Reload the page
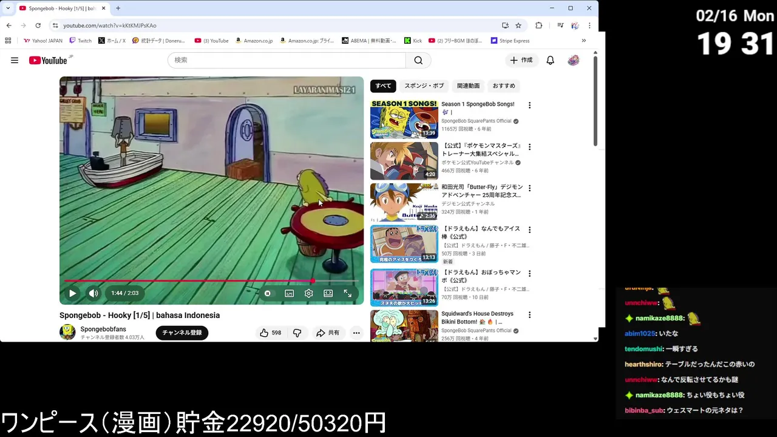777x437 pixels. pyautogui.click(x=38, y=25)
